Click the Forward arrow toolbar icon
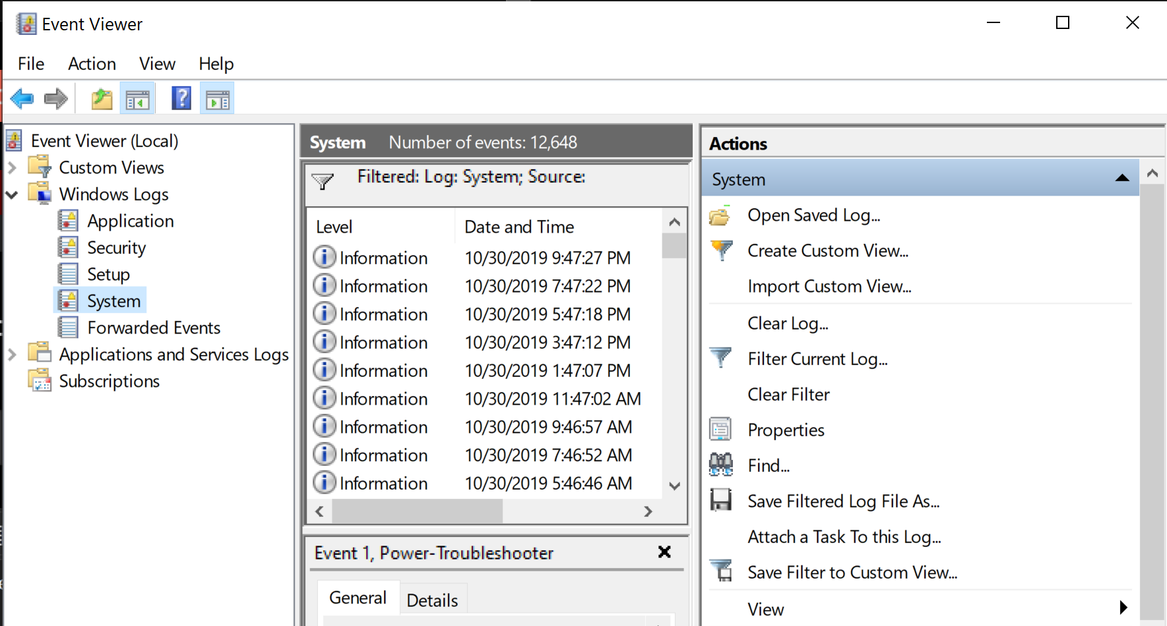Image resolution: width=1167 pixels, height=626 pixels. [x=56, y=99]
